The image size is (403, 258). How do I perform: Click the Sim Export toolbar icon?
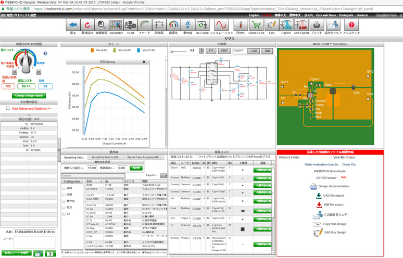[x=301, y=25]
